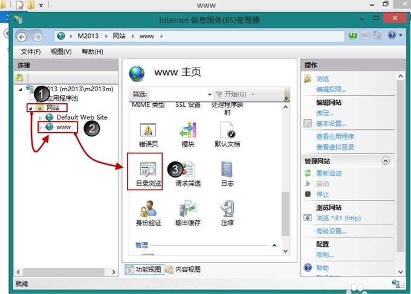
Task: Open the 压缩 (Compression) feature icon
Action: 227,213
